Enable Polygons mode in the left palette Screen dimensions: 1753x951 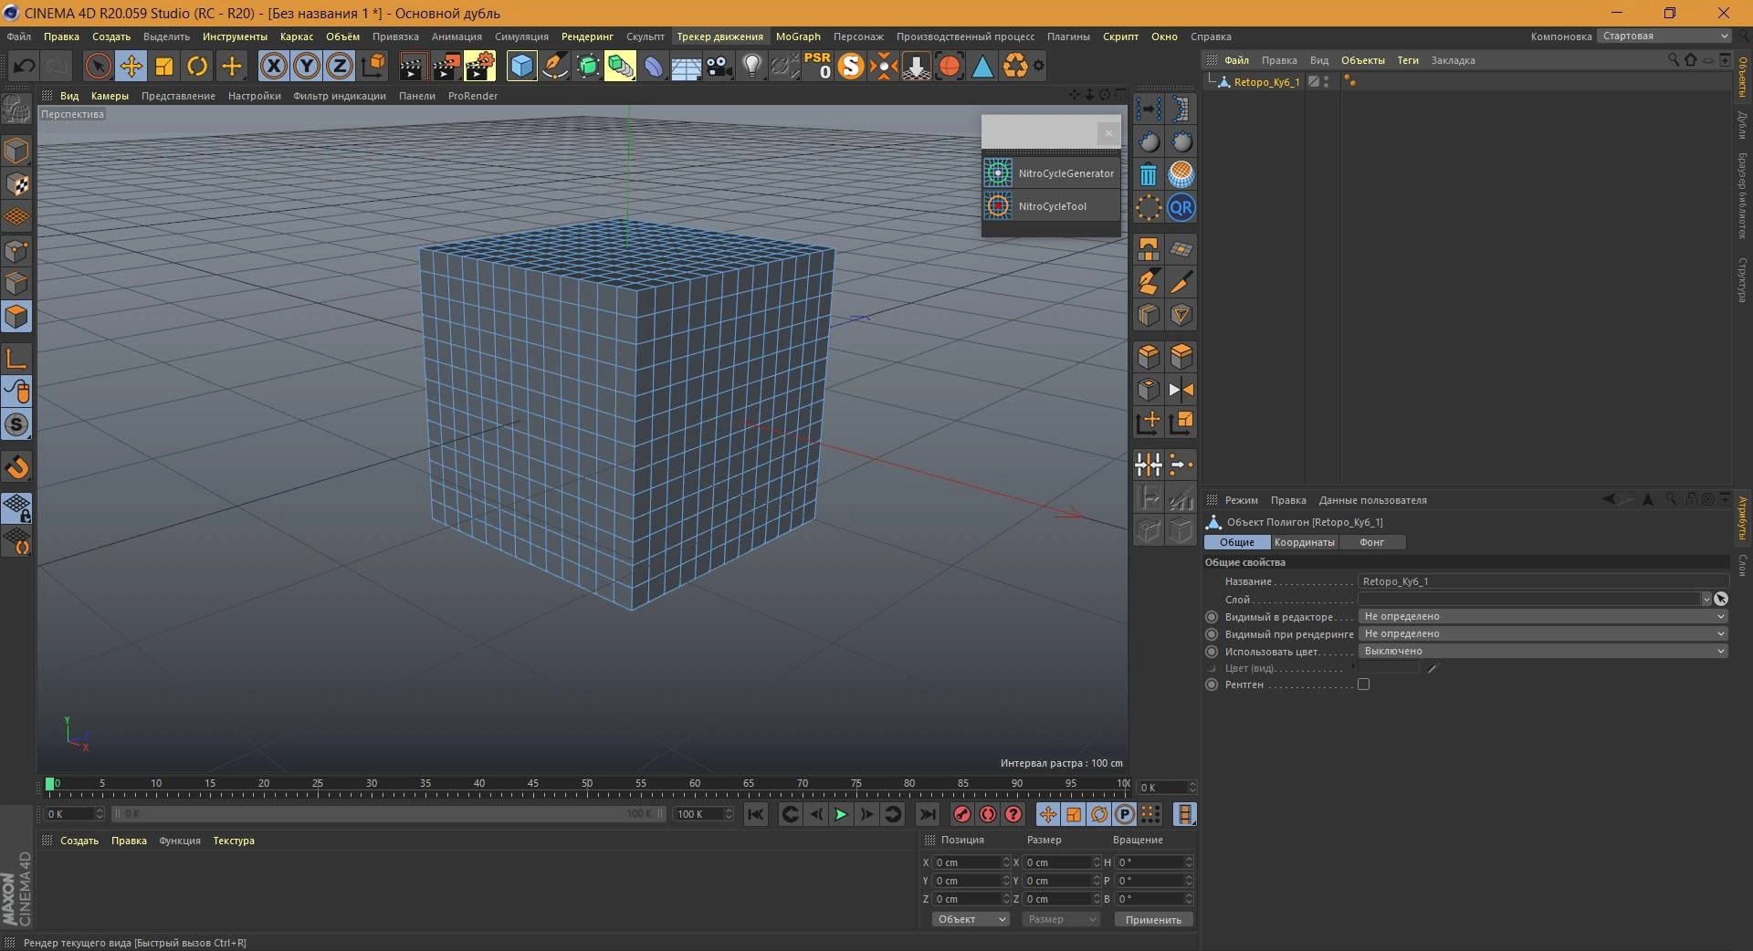coord(16,317)
